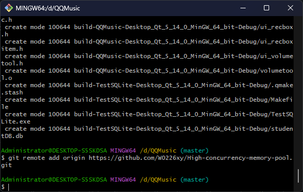Click the line ending with 'Makefi'
Image resolution: width=303 pixels, height=192 pixels.
[x=149, y=100]
